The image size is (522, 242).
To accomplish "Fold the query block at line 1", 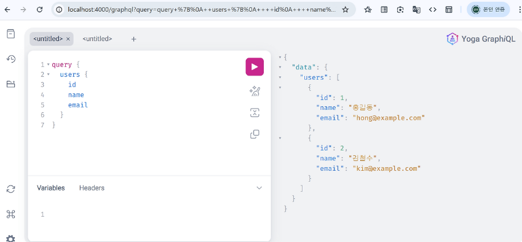I will coord(49,64).
